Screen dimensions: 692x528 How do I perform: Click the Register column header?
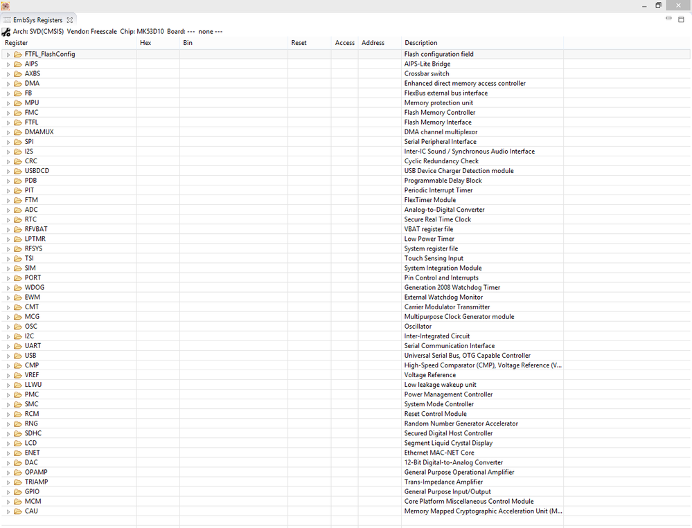point(69,43)
